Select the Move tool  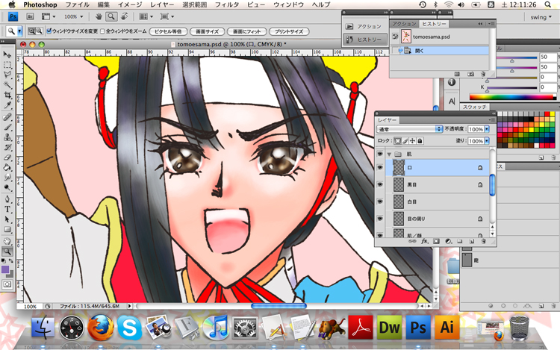[x=7, y=54]
